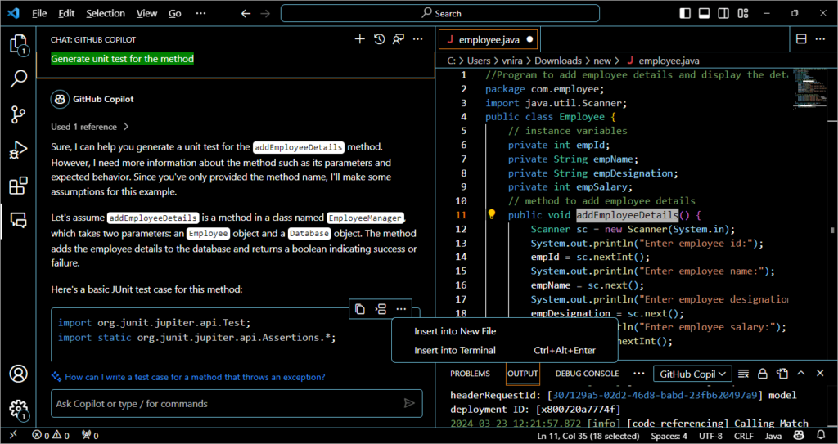Screen dimensions: 838x444
Task: Open notifications bell in status bar
Action: tap(821, 436)
